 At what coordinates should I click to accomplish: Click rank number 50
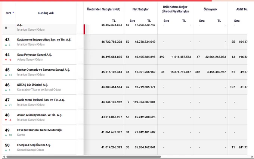[x=7, y=145]
